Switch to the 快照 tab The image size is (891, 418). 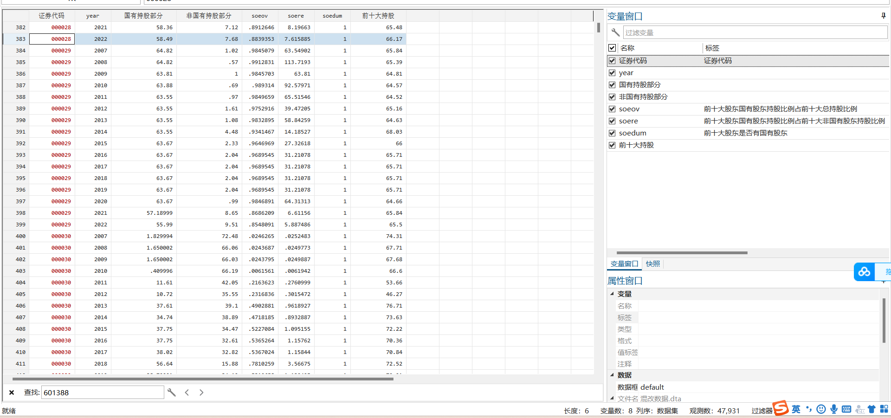pyautogui.click(x=652, y=264)
